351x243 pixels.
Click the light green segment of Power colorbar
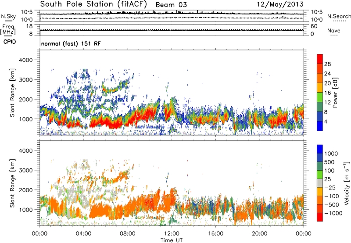pos(320,97)
